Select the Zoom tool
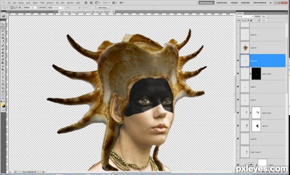 coord(3,98)
